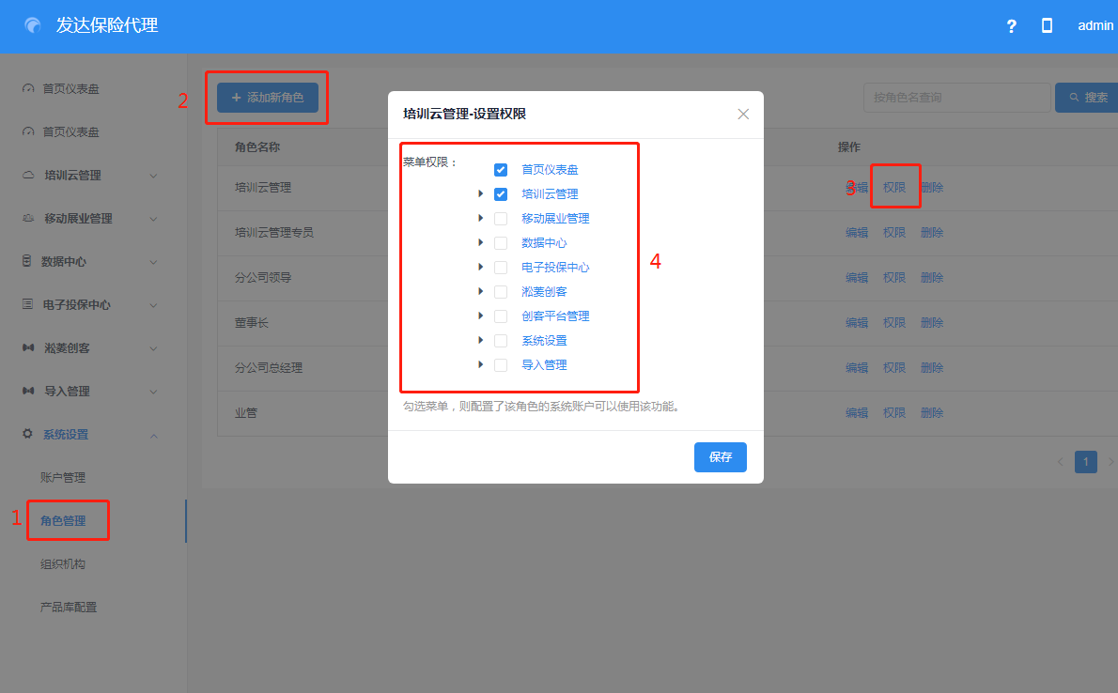
Task: Open 账户管理 in the sidebar
Action: coord(63,478)
